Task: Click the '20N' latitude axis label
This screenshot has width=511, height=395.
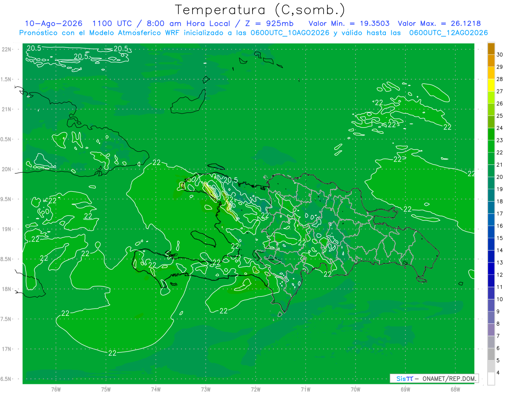Action: 7,169
